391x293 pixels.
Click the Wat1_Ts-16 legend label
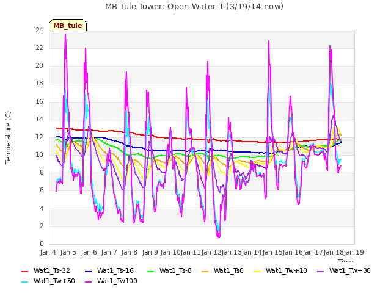(x=115, y=270)
